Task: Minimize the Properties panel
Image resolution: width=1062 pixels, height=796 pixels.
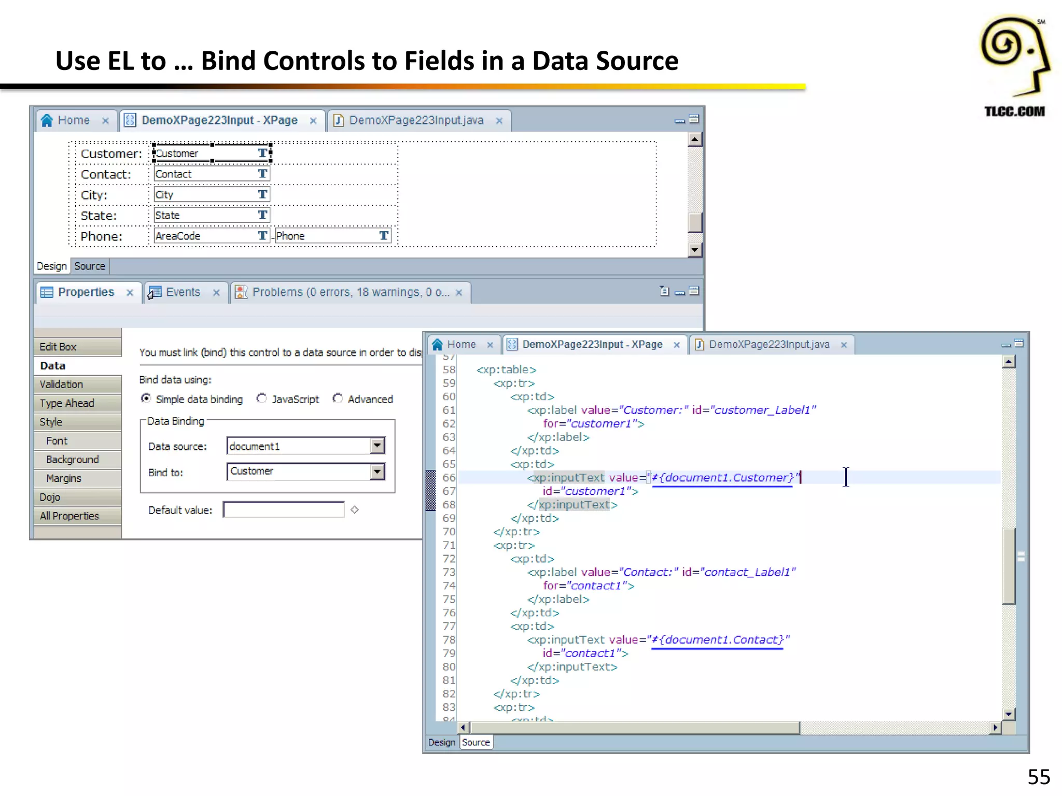Action: tap(680, 293)
